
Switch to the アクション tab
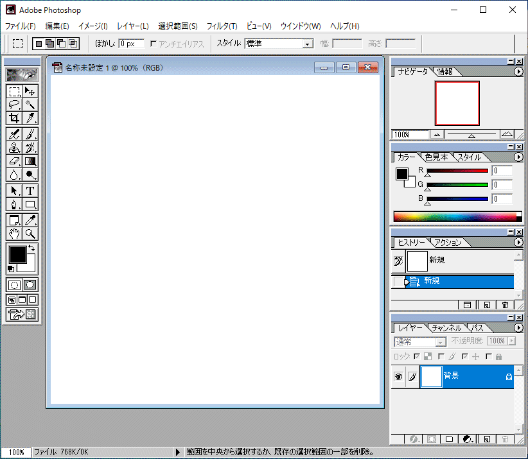click(x=447, y=243)
